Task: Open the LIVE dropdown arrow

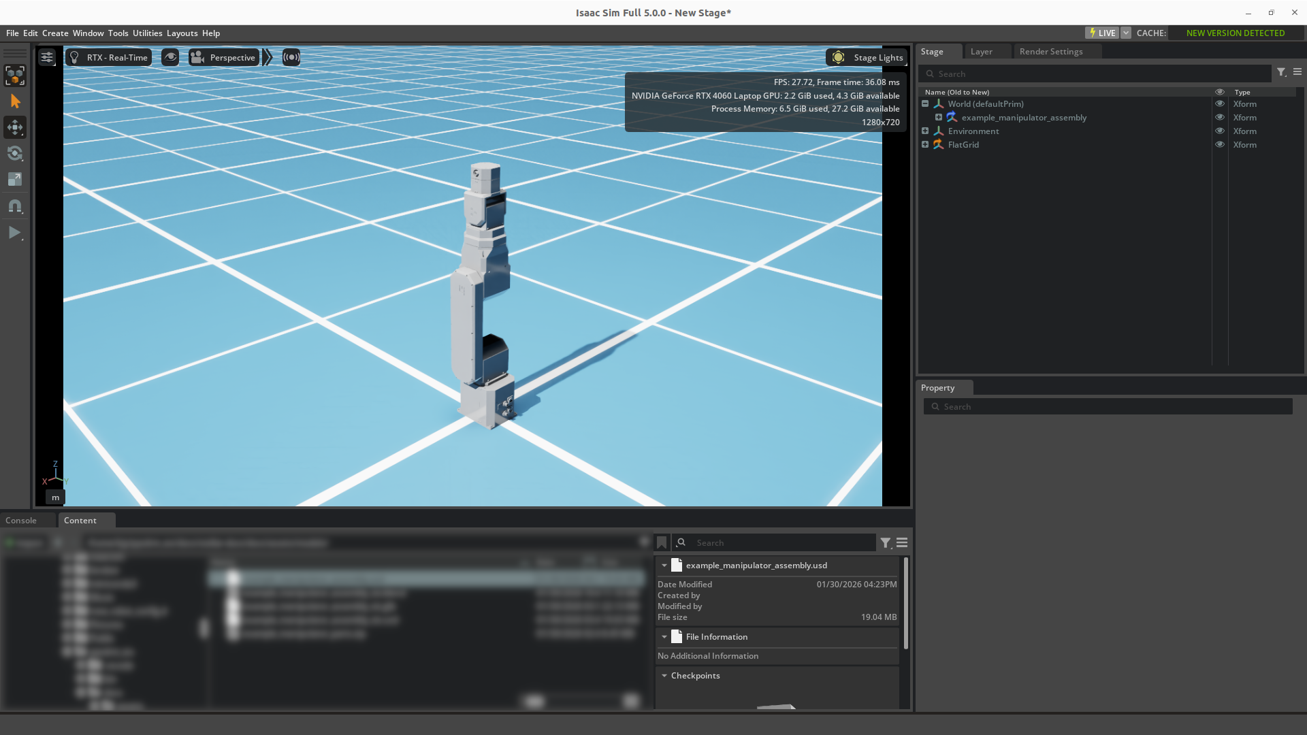Action: [1126, 33]
